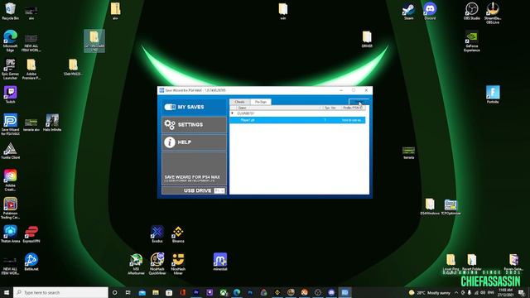Click the taskbar search box

(60, 292)
